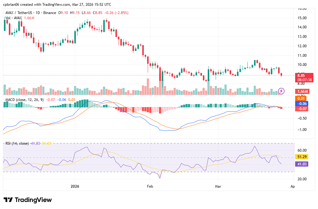Click the lightning bolt instant-trade icon

pyautogui.click(x=281, y=91)
